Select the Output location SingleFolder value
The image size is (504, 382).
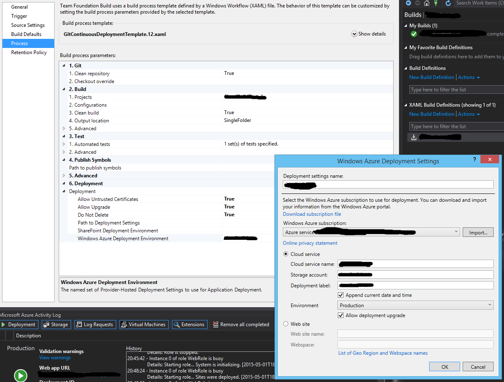point(238,121)
